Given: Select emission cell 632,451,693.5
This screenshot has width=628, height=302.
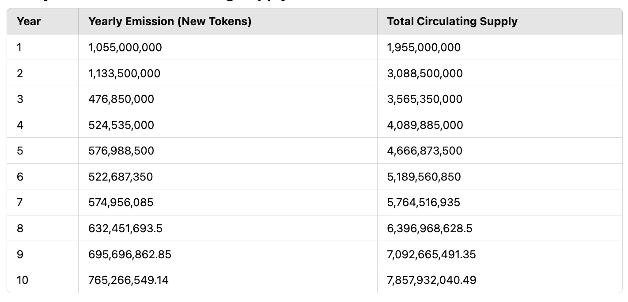Looking at the screenshot, I should (126, 228).
